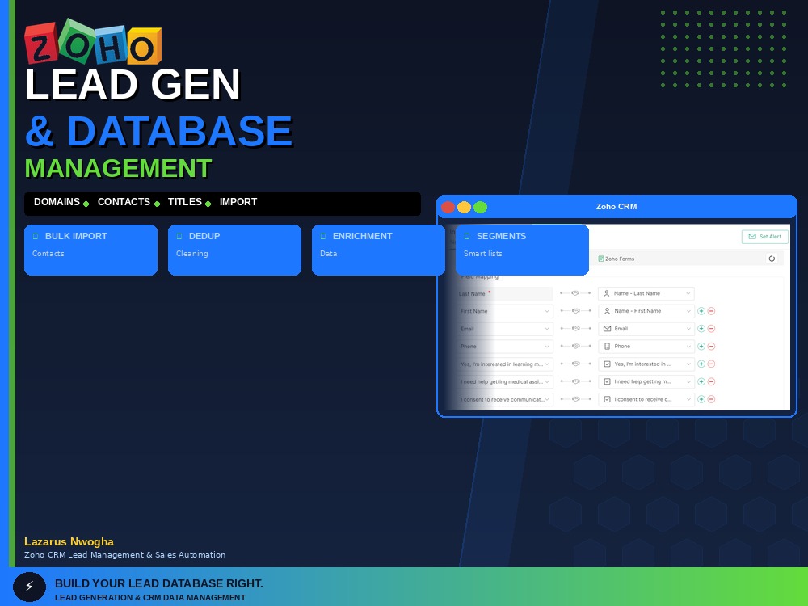The height and width of the screenshot is (606, 808).
Task: Click minus icon on "I need help getting" row
Action: [711, 382]
